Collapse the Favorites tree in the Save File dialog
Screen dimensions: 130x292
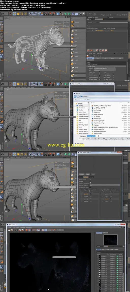pos(75,103)
